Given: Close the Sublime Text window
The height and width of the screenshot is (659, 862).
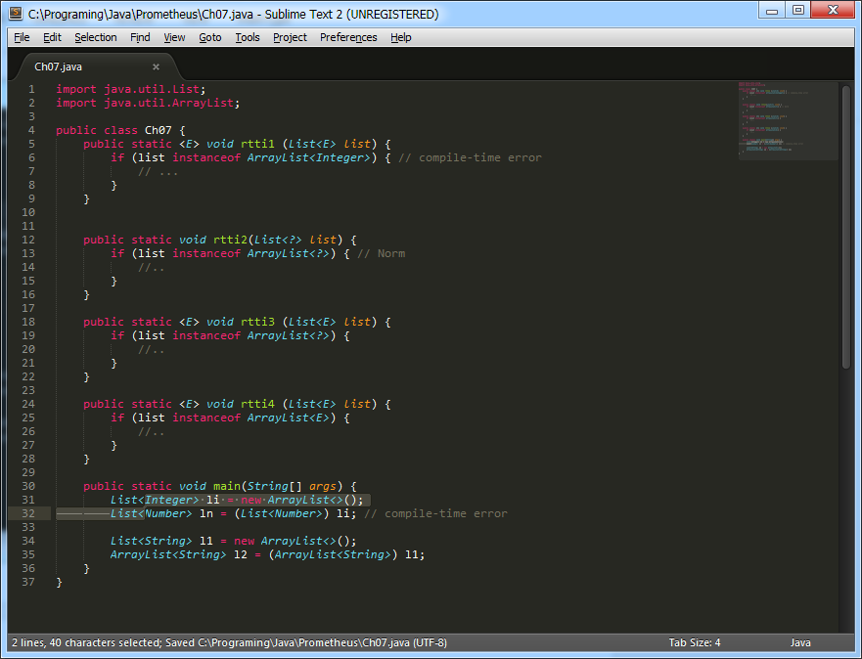Looking at the screenshot, I should [x=833, y=11].
